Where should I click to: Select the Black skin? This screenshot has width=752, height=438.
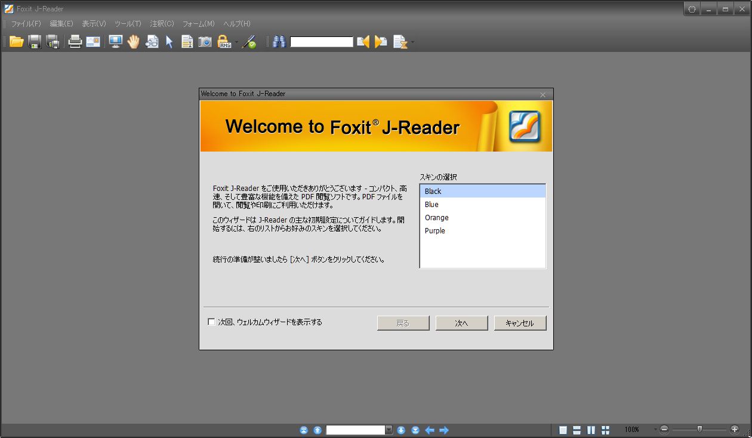coord(483,191)
